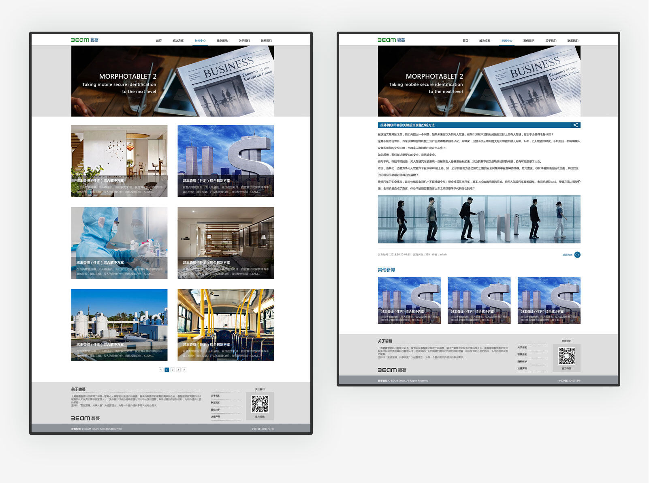Open the news card with lab scientists
Screen dimensions: 649x483
119,243
